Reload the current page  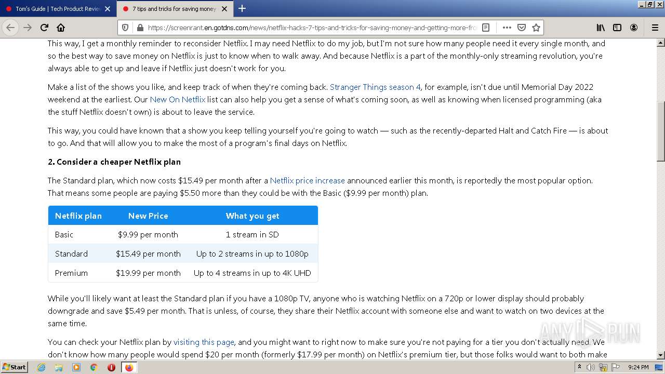point(44,28)
